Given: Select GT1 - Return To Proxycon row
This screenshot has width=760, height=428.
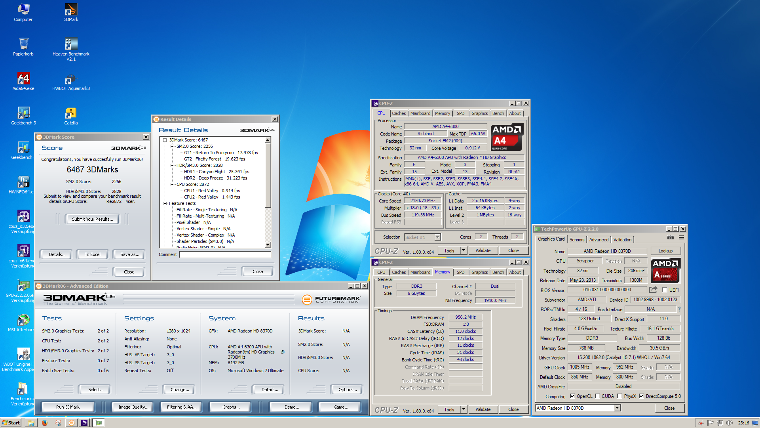Looking at the screenshot, I should (221, 153).
